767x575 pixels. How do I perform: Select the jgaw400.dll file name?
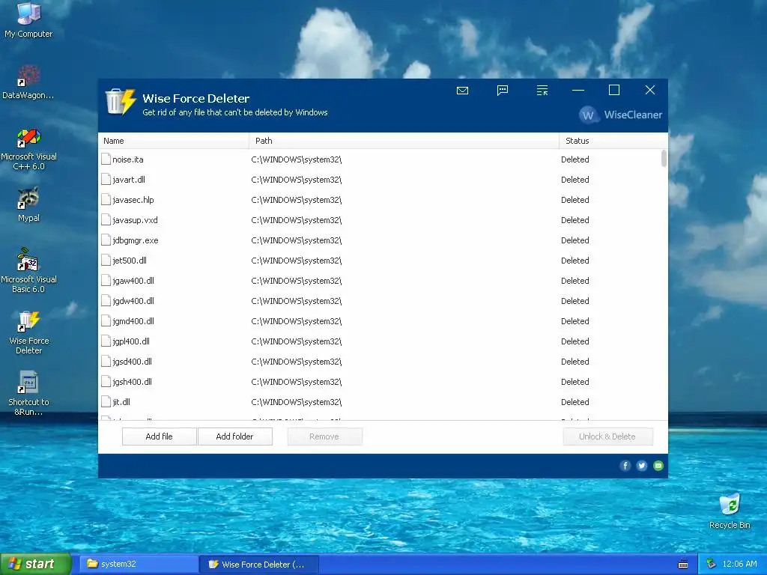133,281
